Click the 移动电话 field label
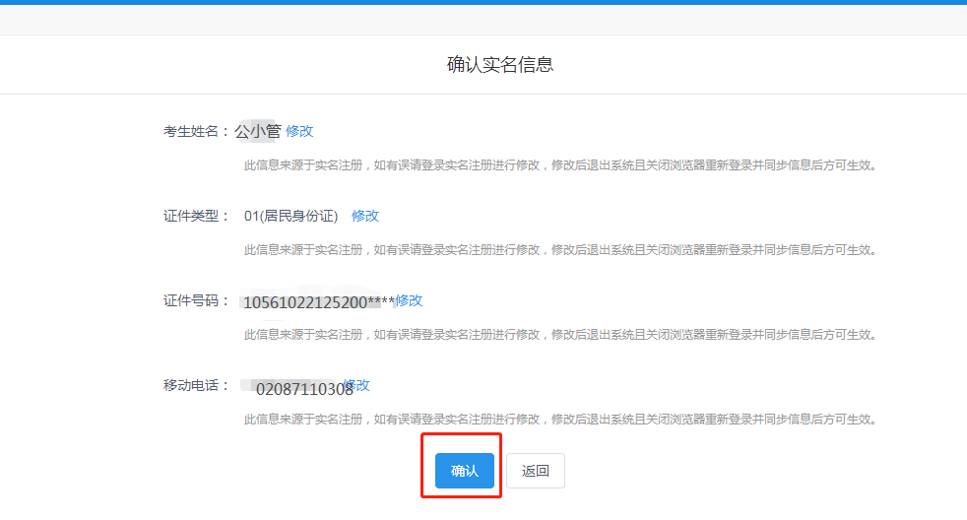This screenshot has height=520, width=967. (x=196, y=385)
